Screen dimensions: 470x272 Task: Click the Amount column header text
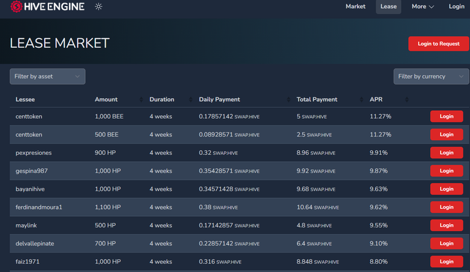coord(106,100)
